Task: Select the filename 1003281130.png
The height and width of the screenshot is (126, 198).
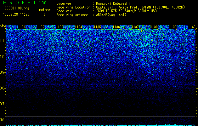Action: 16,9
